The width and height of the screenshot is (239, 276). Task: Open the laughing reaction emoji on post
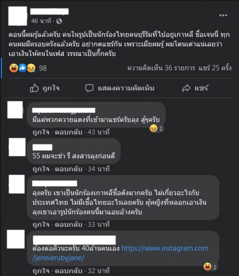pyautogui.click(x=14, y=68)
